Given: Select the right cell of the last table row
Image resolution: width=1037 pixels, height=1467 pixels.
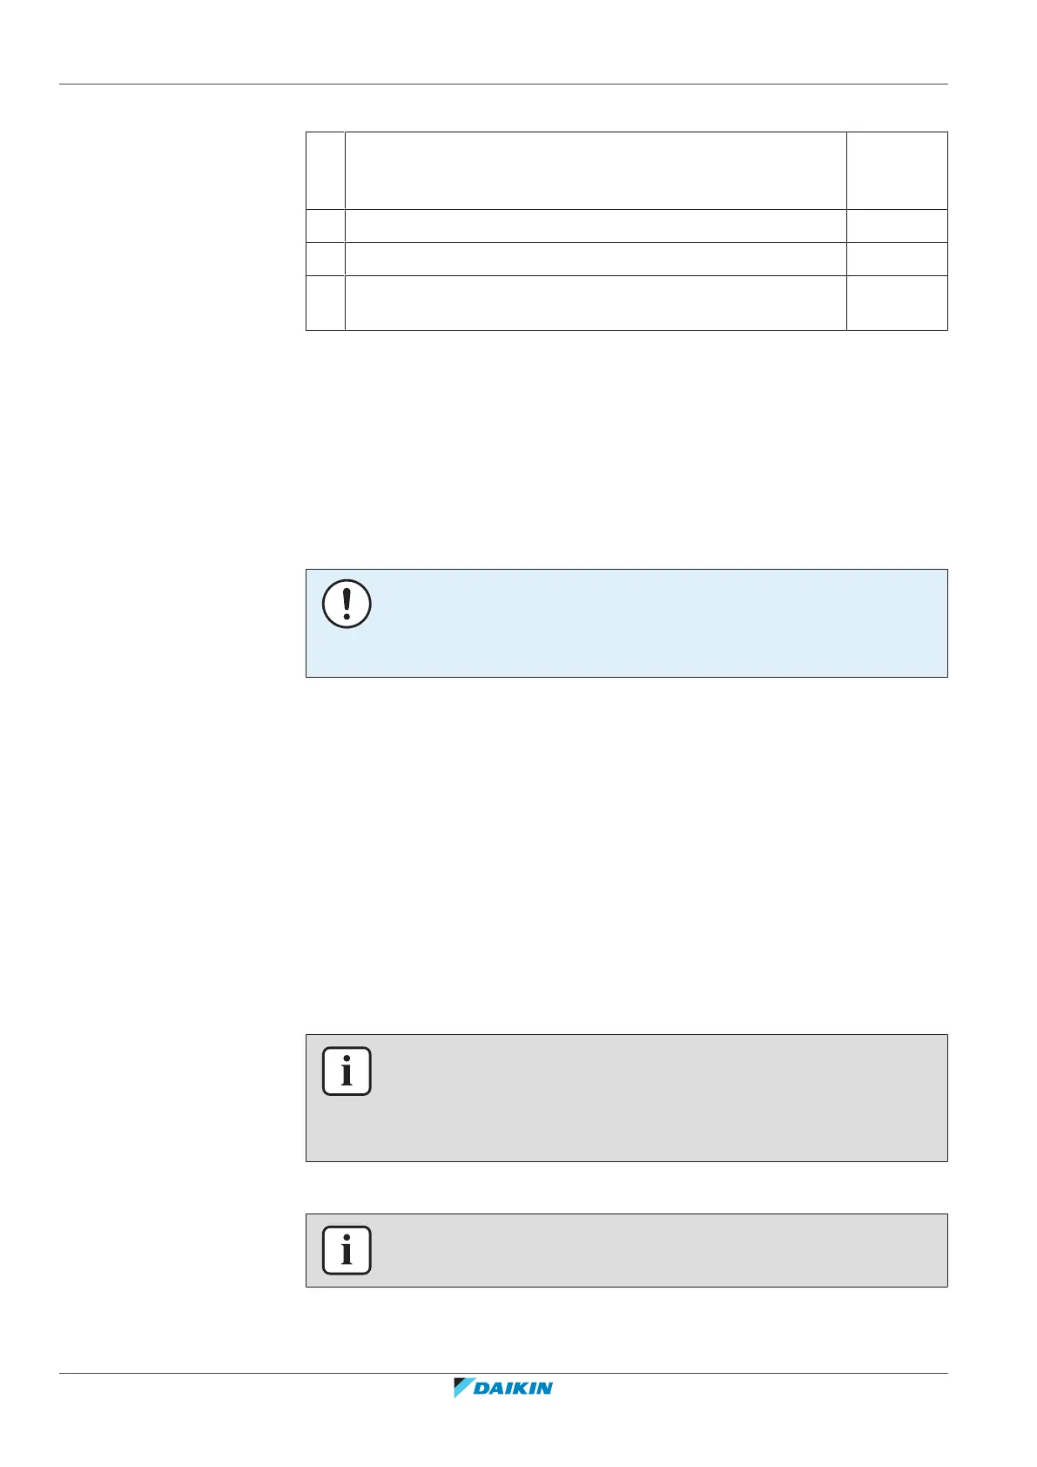Looking at the screenshot, I should click(x=897, y=303).
